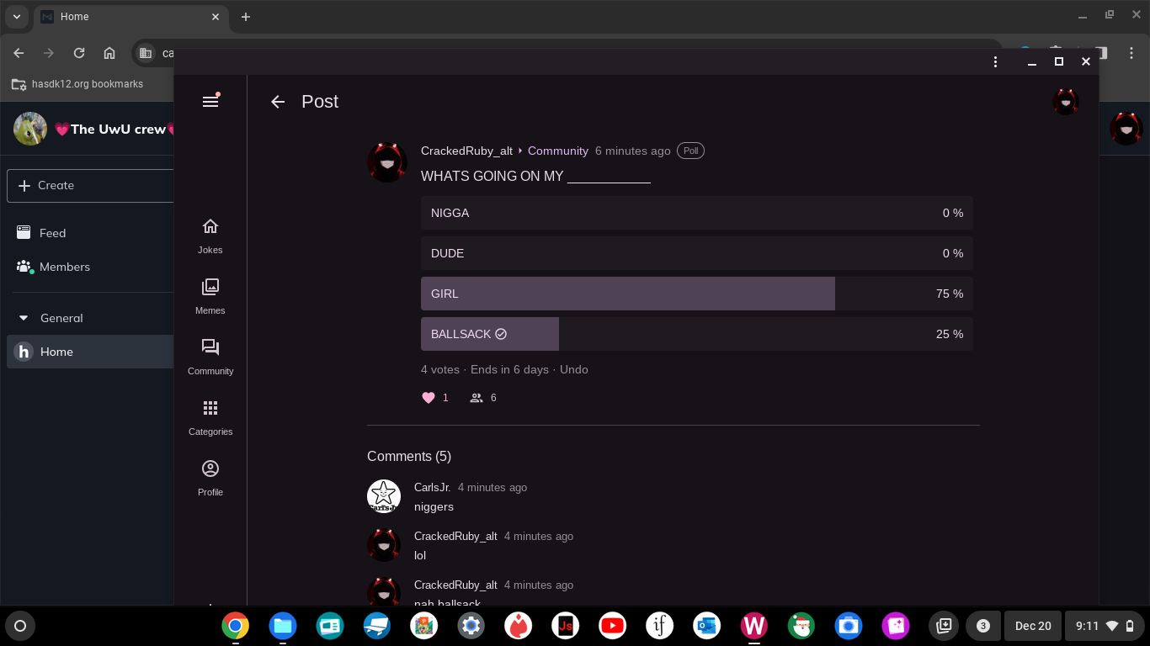Click the people icon showing 6 viewers

pos(477,398)
